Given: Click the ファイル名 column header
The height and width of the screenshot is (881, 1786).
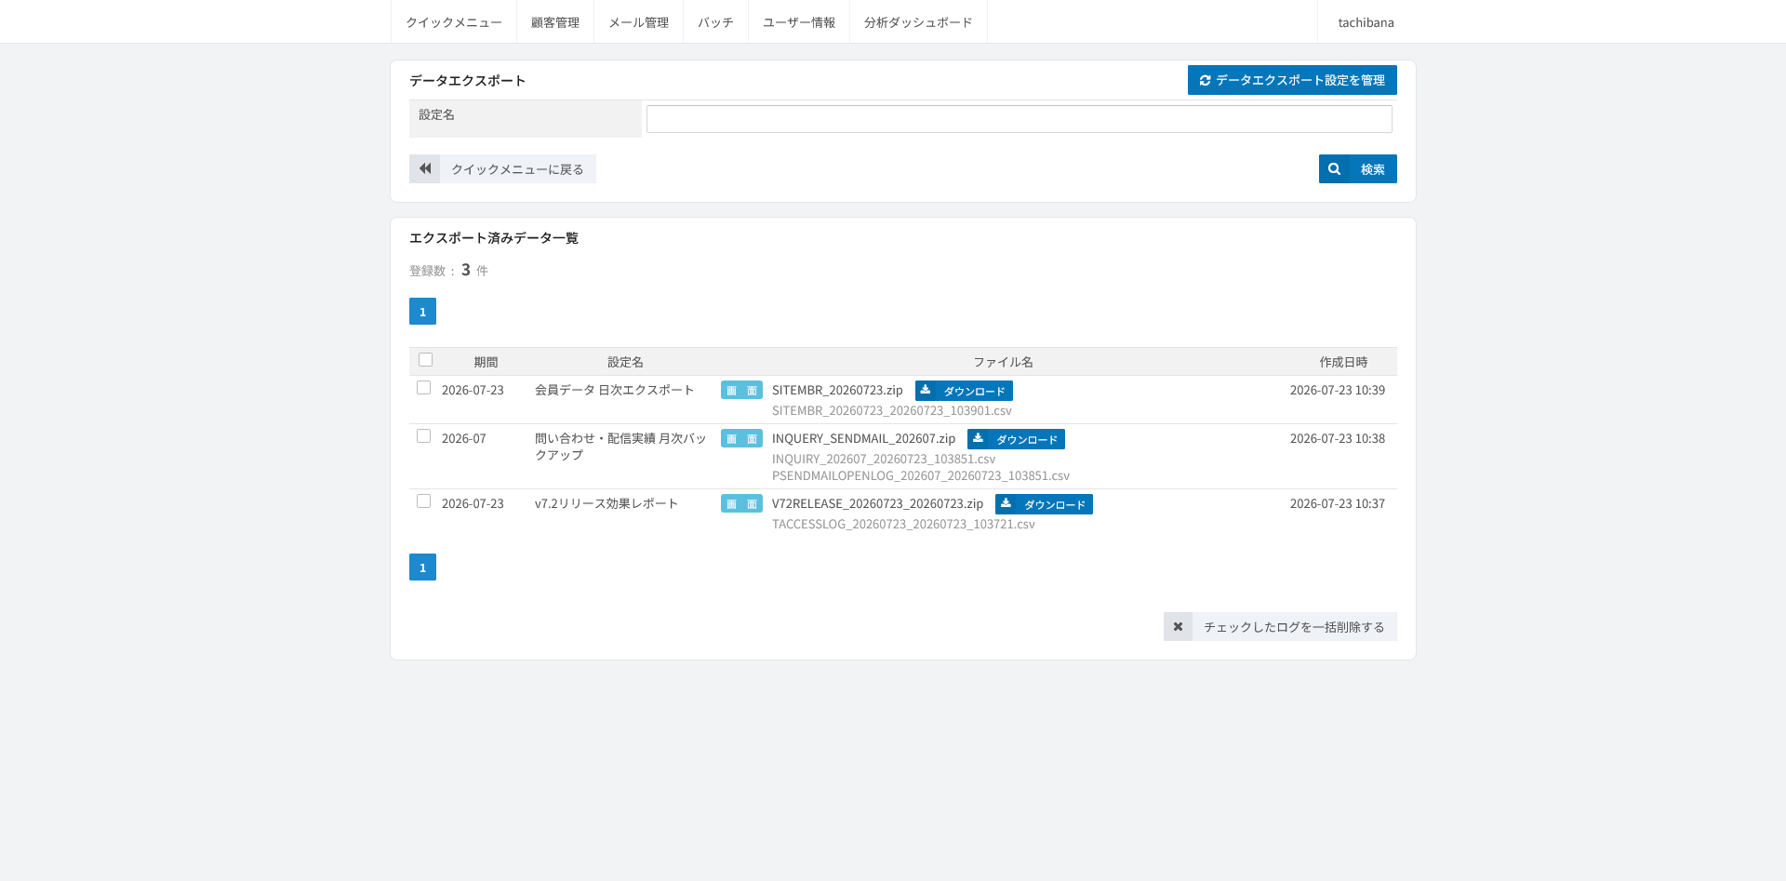Looking at the screenshot, I should (1003, 362).
